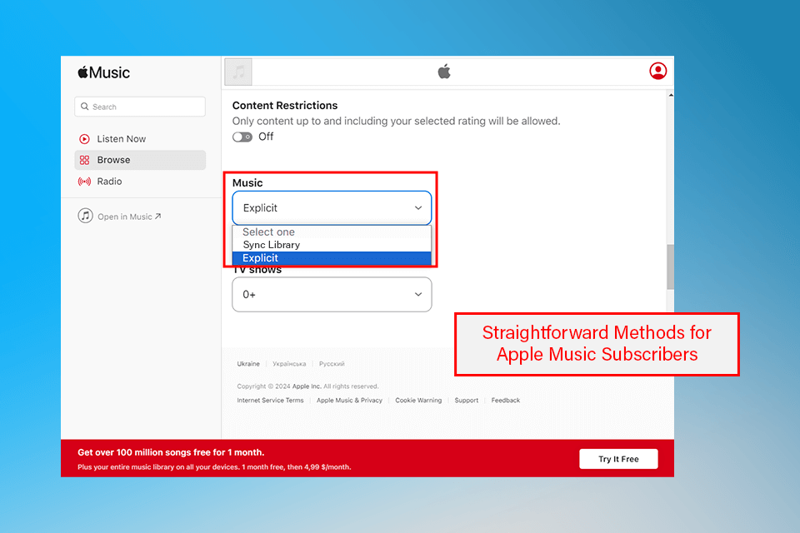The height and width of the screenshot is (533, 800).
Task: Open the Music rating dropdown
Action: pos(332,207)
